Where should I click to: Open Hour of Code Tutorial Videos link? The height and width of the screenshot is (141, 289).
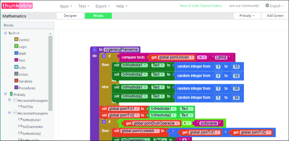pos(201,6)
